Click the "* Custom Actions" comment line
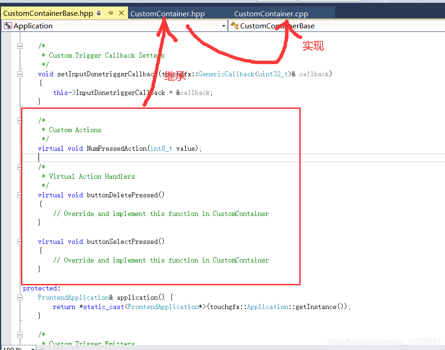Viewport: 445px width, 350px height. (x=72, y=130)
